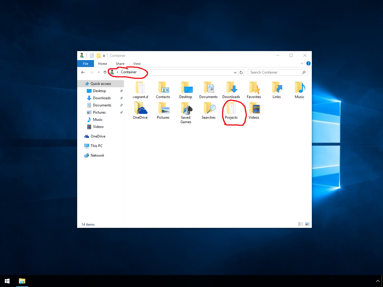This screenshot has width=383, height=287.
Task: Select This PC in navigation pane
Action: [x=96, y=146]
